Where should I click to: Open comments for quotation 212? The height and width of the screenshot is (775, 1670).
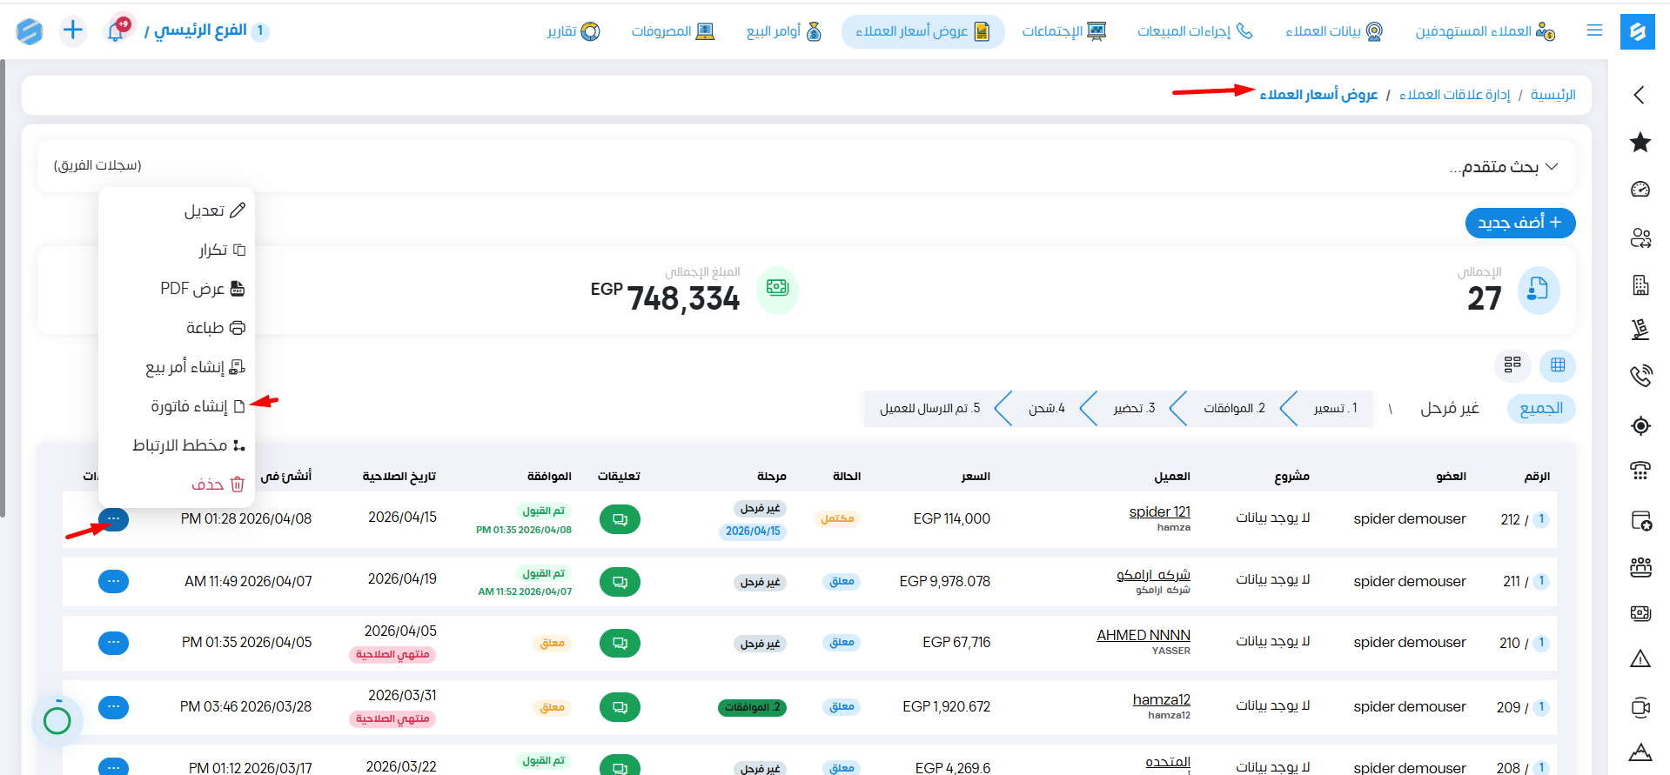click(620, 519)
